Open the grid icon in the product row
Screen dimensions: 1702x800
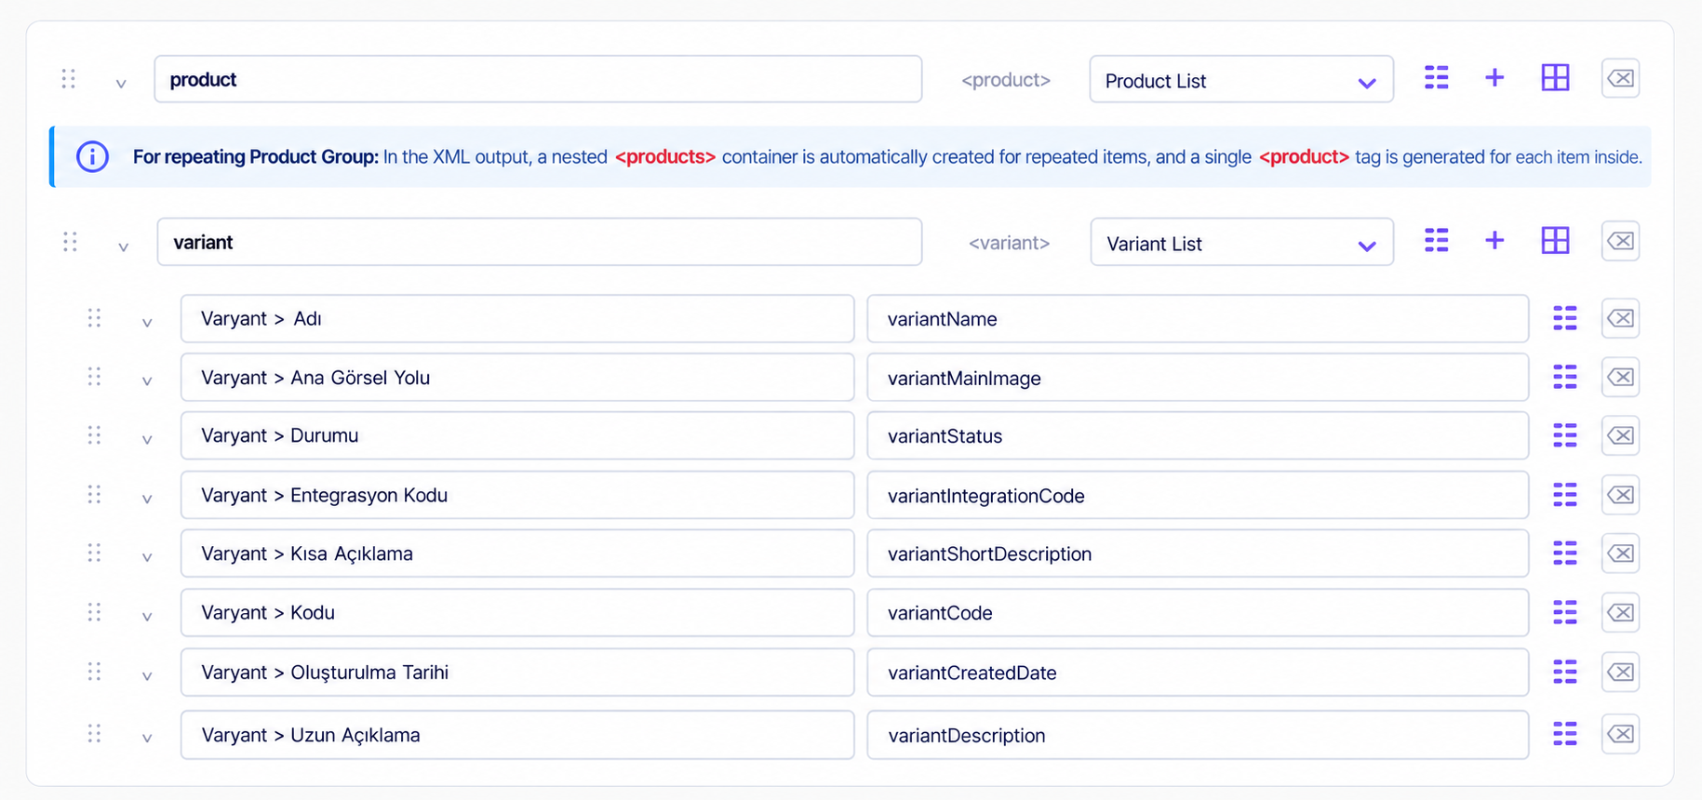(x=1555, y=78)
